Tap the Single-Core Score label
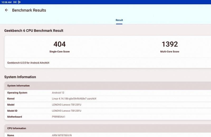 (59, 52)
